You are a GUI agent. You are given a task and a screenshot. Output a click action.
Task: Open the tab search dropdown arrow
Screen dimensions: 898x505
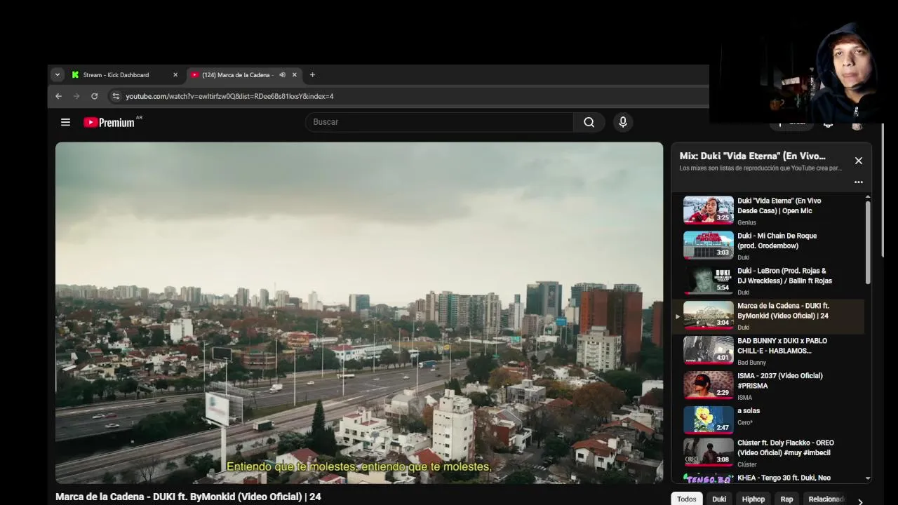58,75
